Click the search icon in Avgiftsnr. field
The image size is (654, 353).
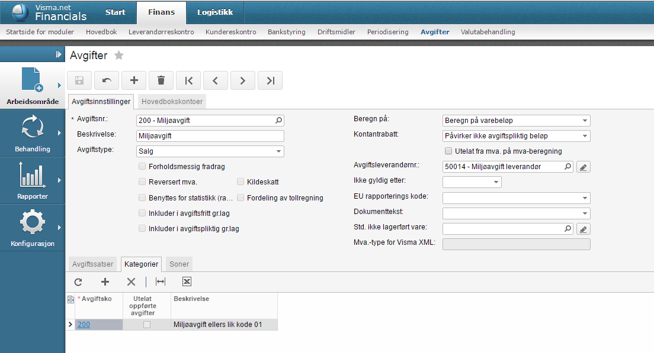[278, 120]
